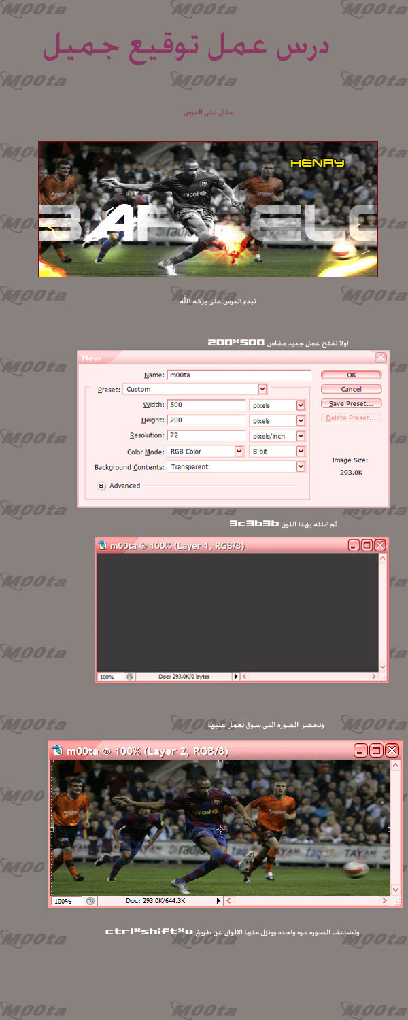Image resolution: width=408 pixels, height=1020 pixels.
Task: Click scroll-right arrow in Layer 2 window
Action: coord(384,901)
